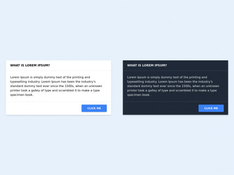The width and height of the screenshot is (234, 175).
Task: Click "specimen book." in the dark card
Action: [139, 95]
